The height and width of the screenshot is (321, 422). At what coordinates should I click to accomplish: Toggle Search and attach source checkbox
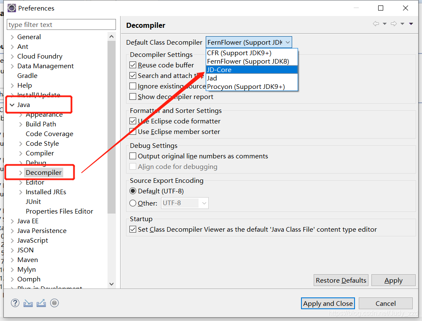coord(133,75)
